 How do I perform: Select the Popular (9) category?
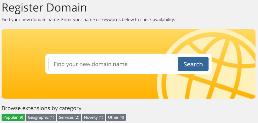(13, 117)
